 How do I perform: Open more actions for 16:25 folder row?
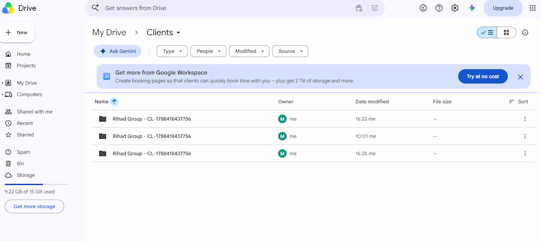[x=525, y=153]
